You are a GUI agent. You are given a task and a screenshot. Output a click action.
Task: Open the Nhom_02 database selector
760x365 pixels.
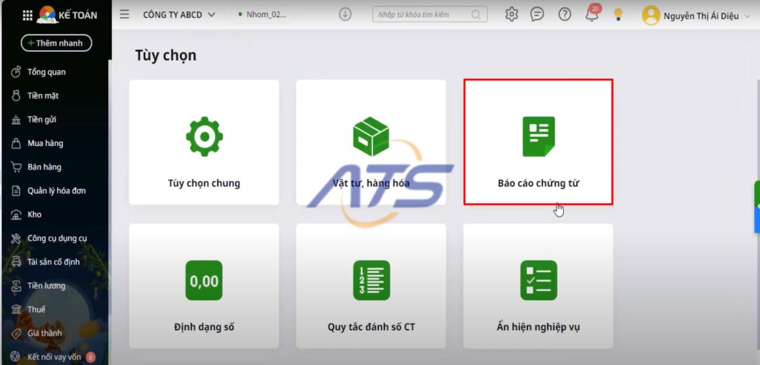click(263, 15)
